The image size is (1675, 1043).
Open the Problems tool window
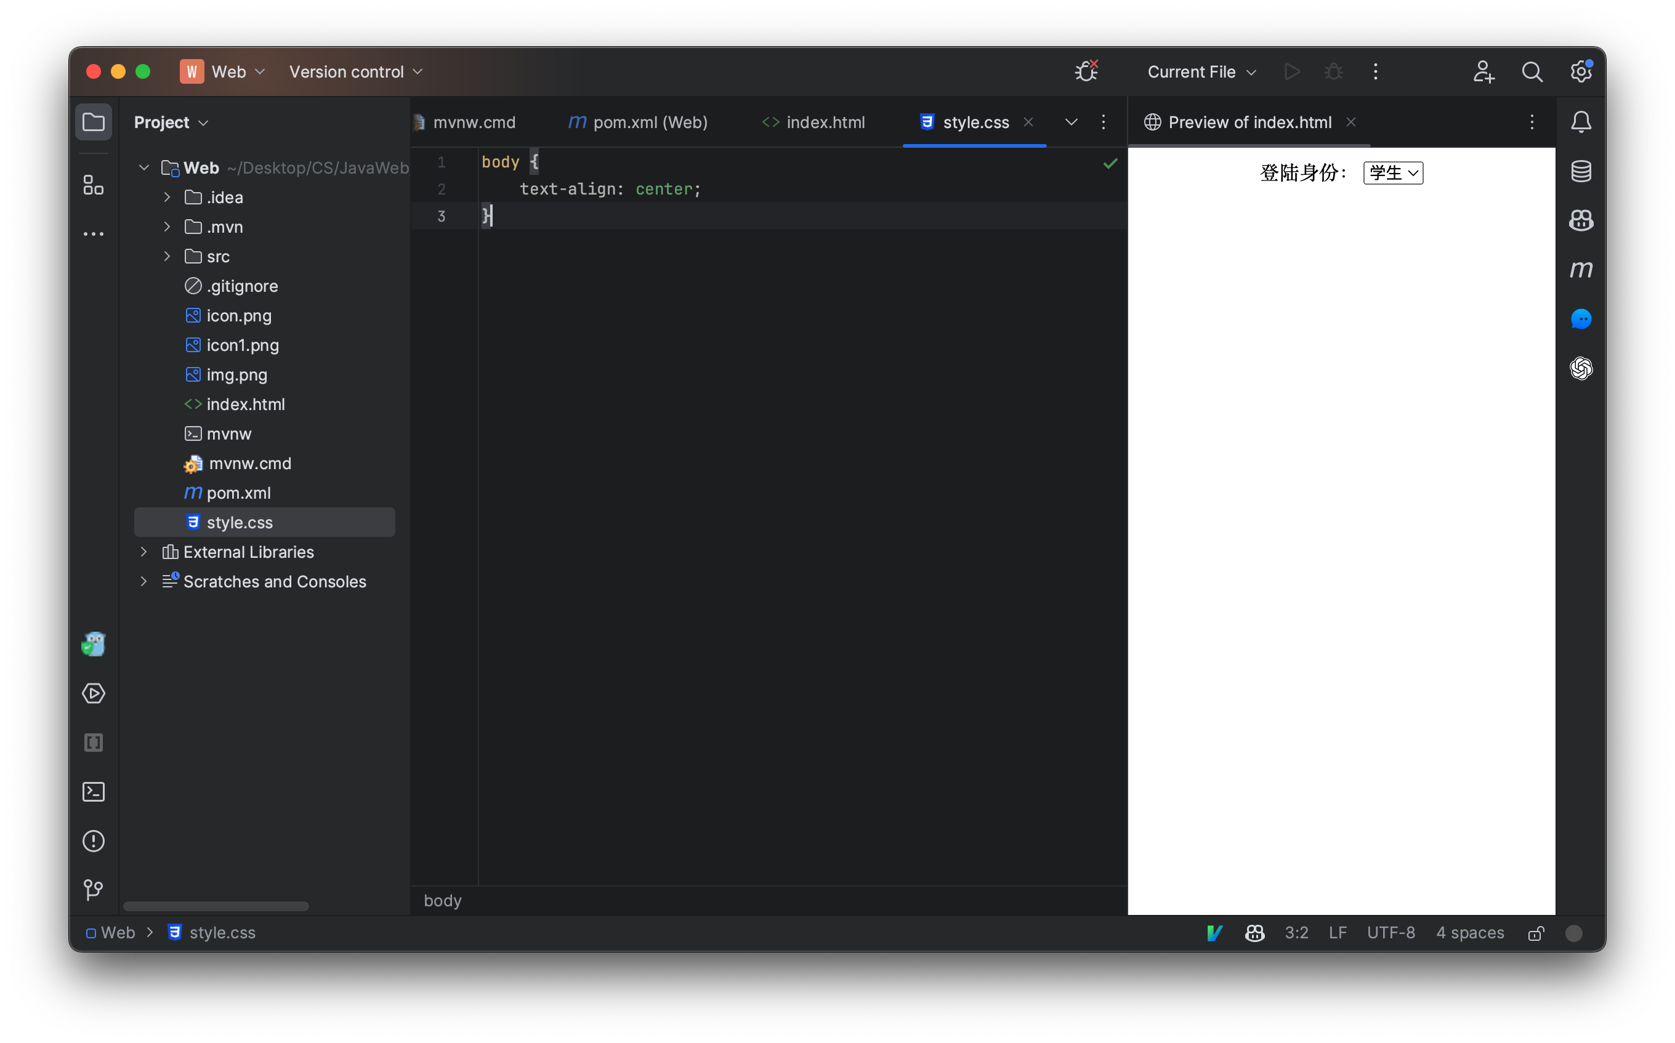tap(93, 841)
